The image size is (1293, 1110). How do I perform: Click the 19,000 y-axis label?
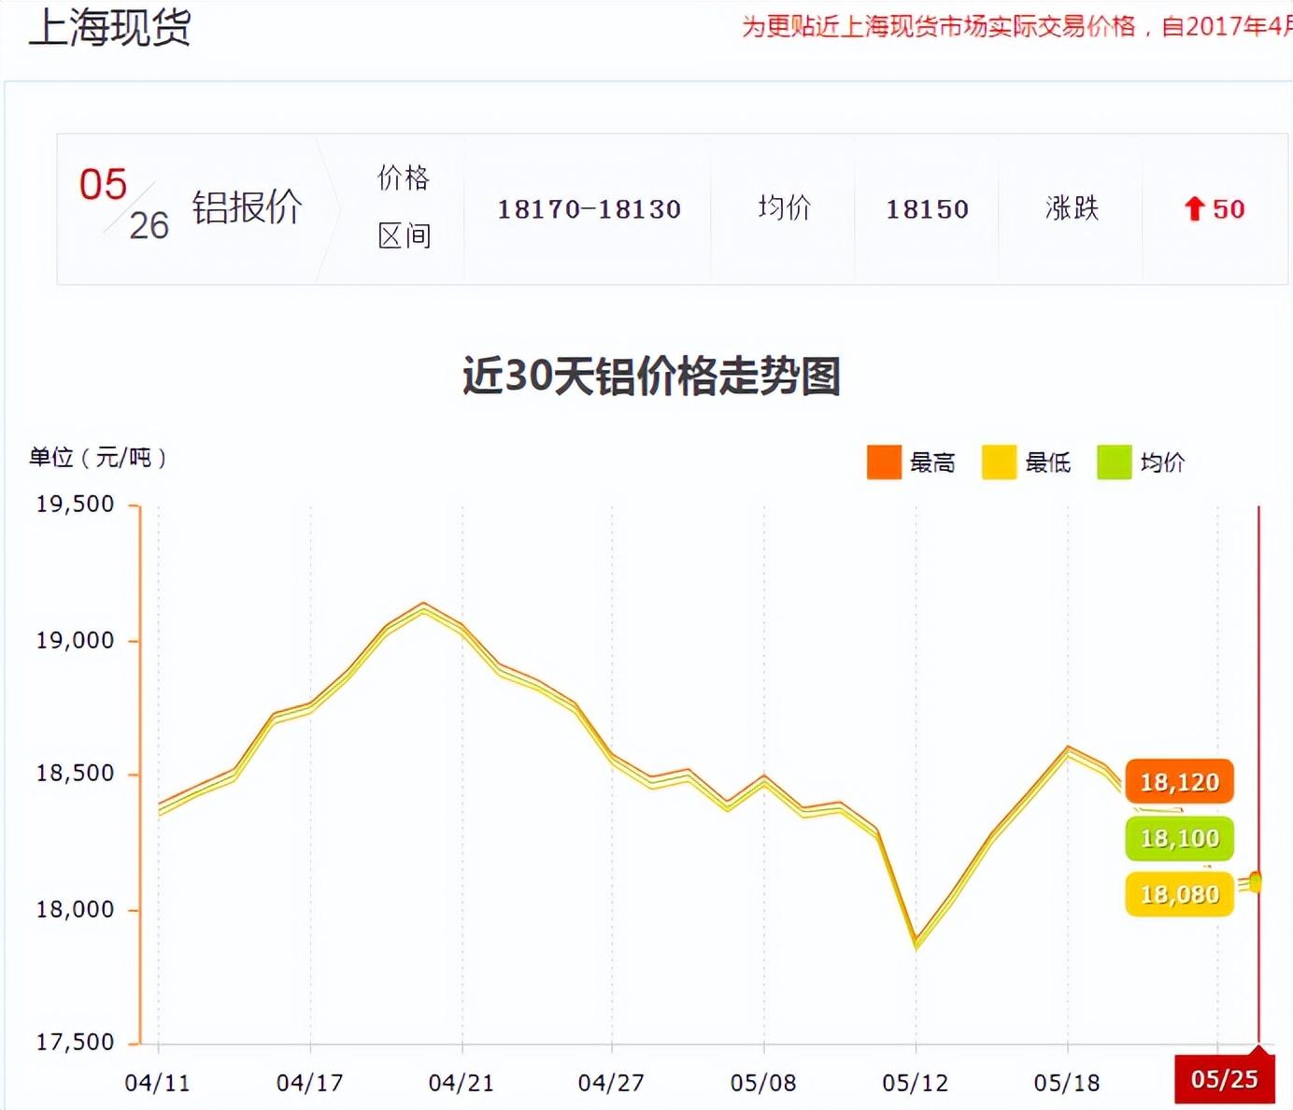[x=75, y=641]
